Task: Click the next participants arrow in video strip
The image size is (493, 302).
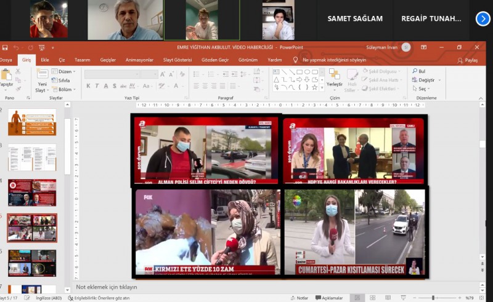Action: pos(483,18)
